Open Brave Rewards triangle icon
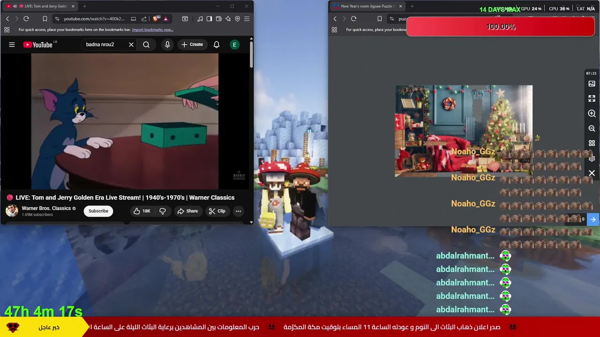600x337 pixels. pos(165,19)
